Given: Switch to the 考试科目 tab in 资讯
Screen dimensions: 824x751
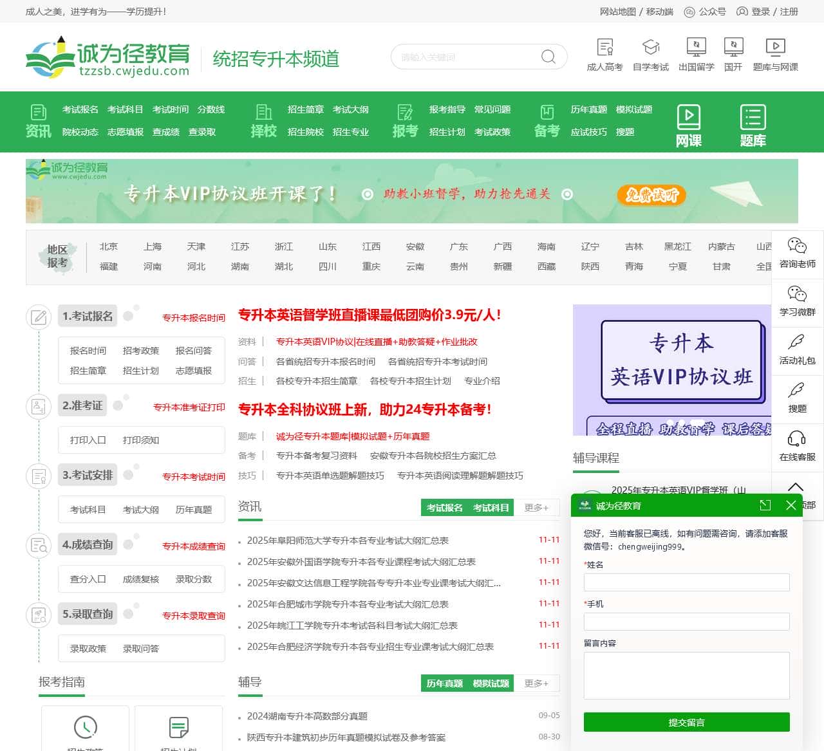Looking at the screenshot, I should 490,508.
